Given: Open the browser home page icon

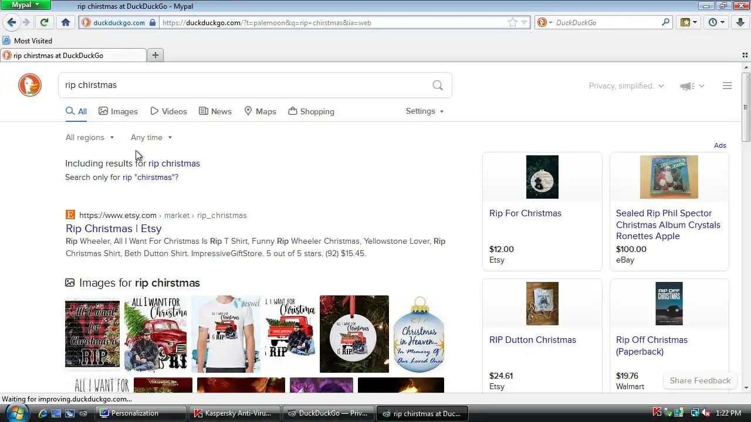Looking at the screenshot, I should coord(66,22).
